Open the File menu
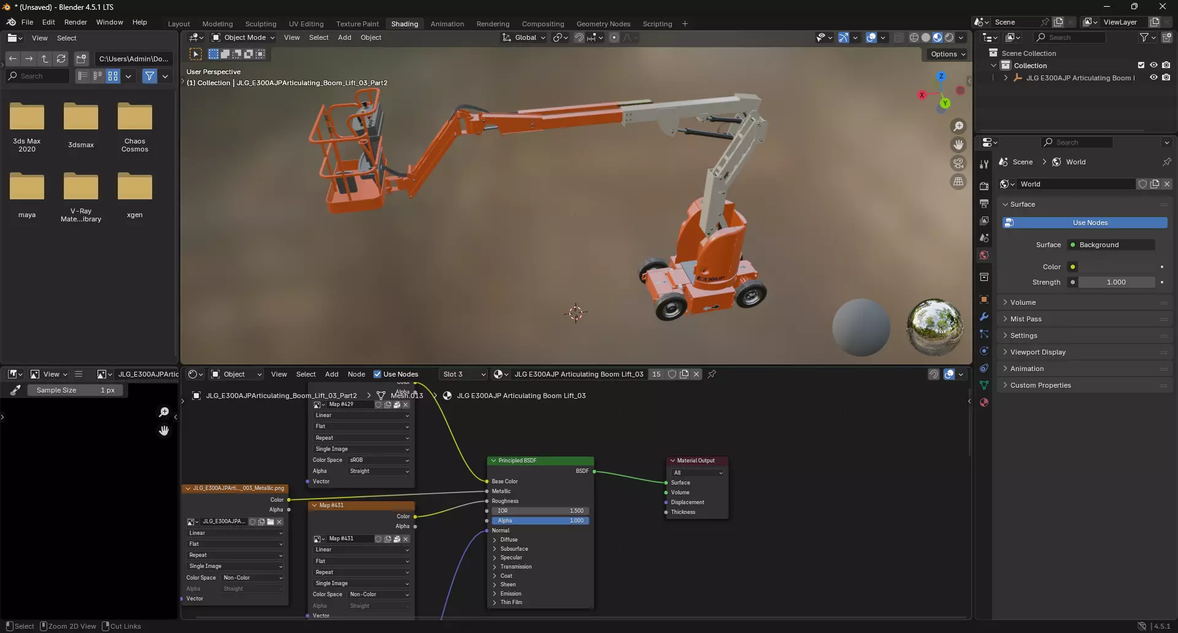 (x=27, y=22)
